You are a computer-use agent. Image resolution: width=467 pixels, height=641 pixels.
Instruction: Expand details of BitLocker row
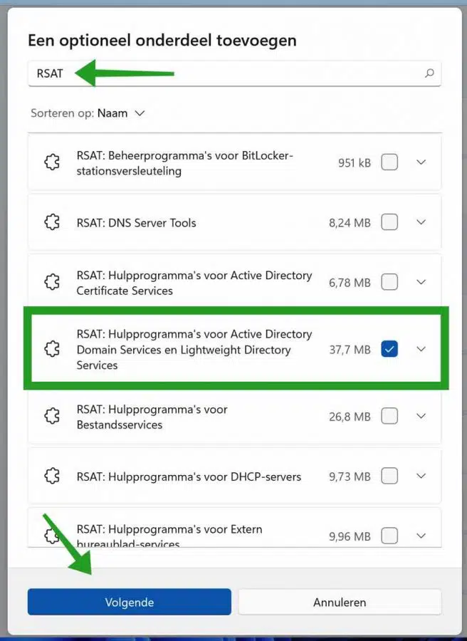coord(421,162)
